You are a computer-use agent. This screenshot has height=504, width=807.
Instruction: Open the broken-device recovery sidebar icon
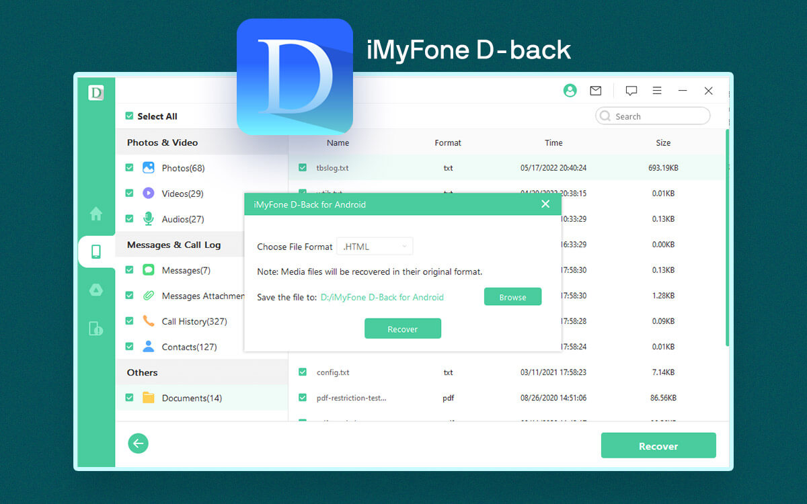tap(96, 329)
